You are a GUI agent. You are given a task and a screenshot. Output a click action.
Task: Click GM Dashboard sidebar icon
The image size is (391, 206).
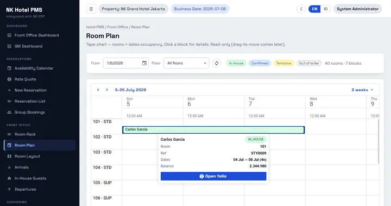pyautogui.click(x=9, y=46)
